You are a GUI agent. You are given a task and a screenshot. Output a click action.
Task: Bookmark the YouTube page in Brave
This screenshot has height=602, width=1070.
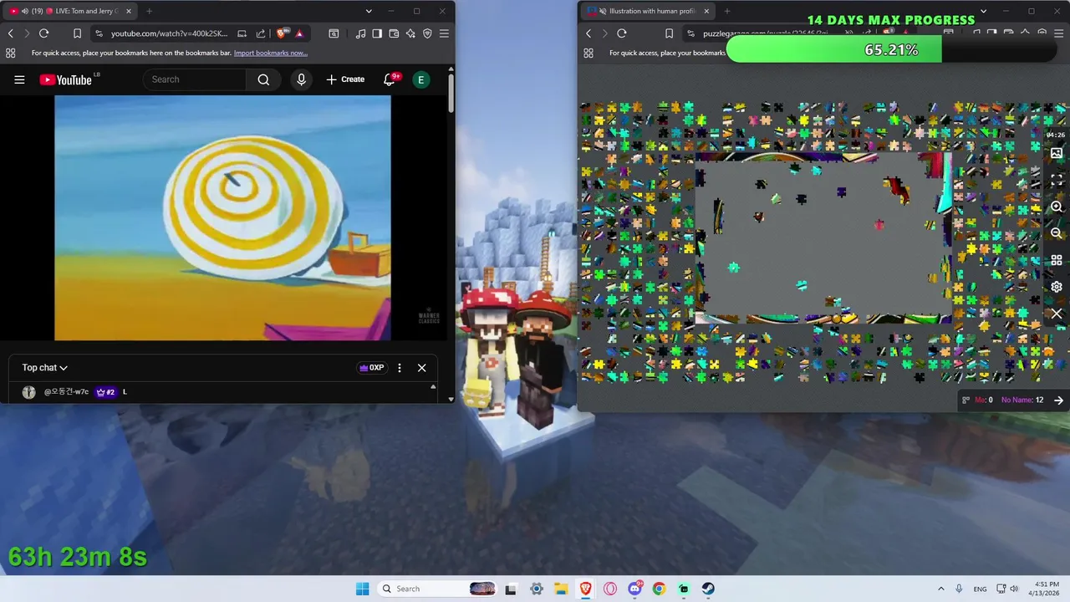point(77,33)
